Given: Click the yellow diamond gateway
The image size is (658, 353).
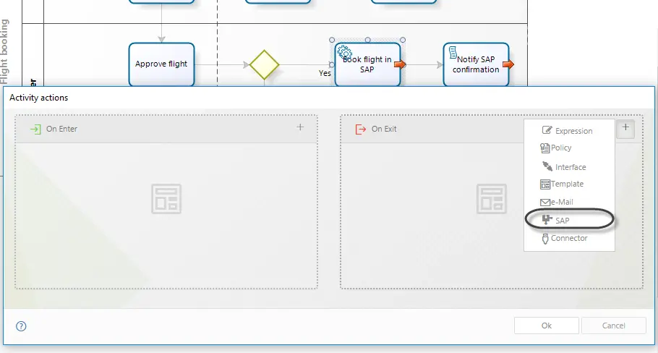Looking at the screenshot, I should pyautogui.click(x=265, y=64).
